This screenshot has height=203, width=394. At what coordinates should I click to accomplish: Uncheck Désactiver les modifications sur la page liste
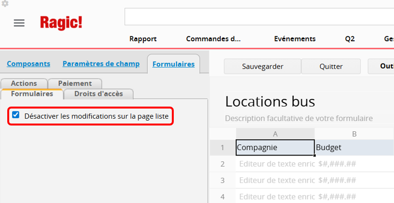(16, 115)
